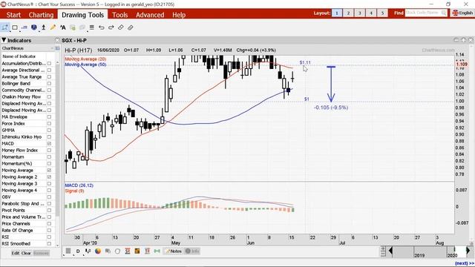Click the timeline right arrow
Screen dimensions: 475x267
click(x=468, y=251)
